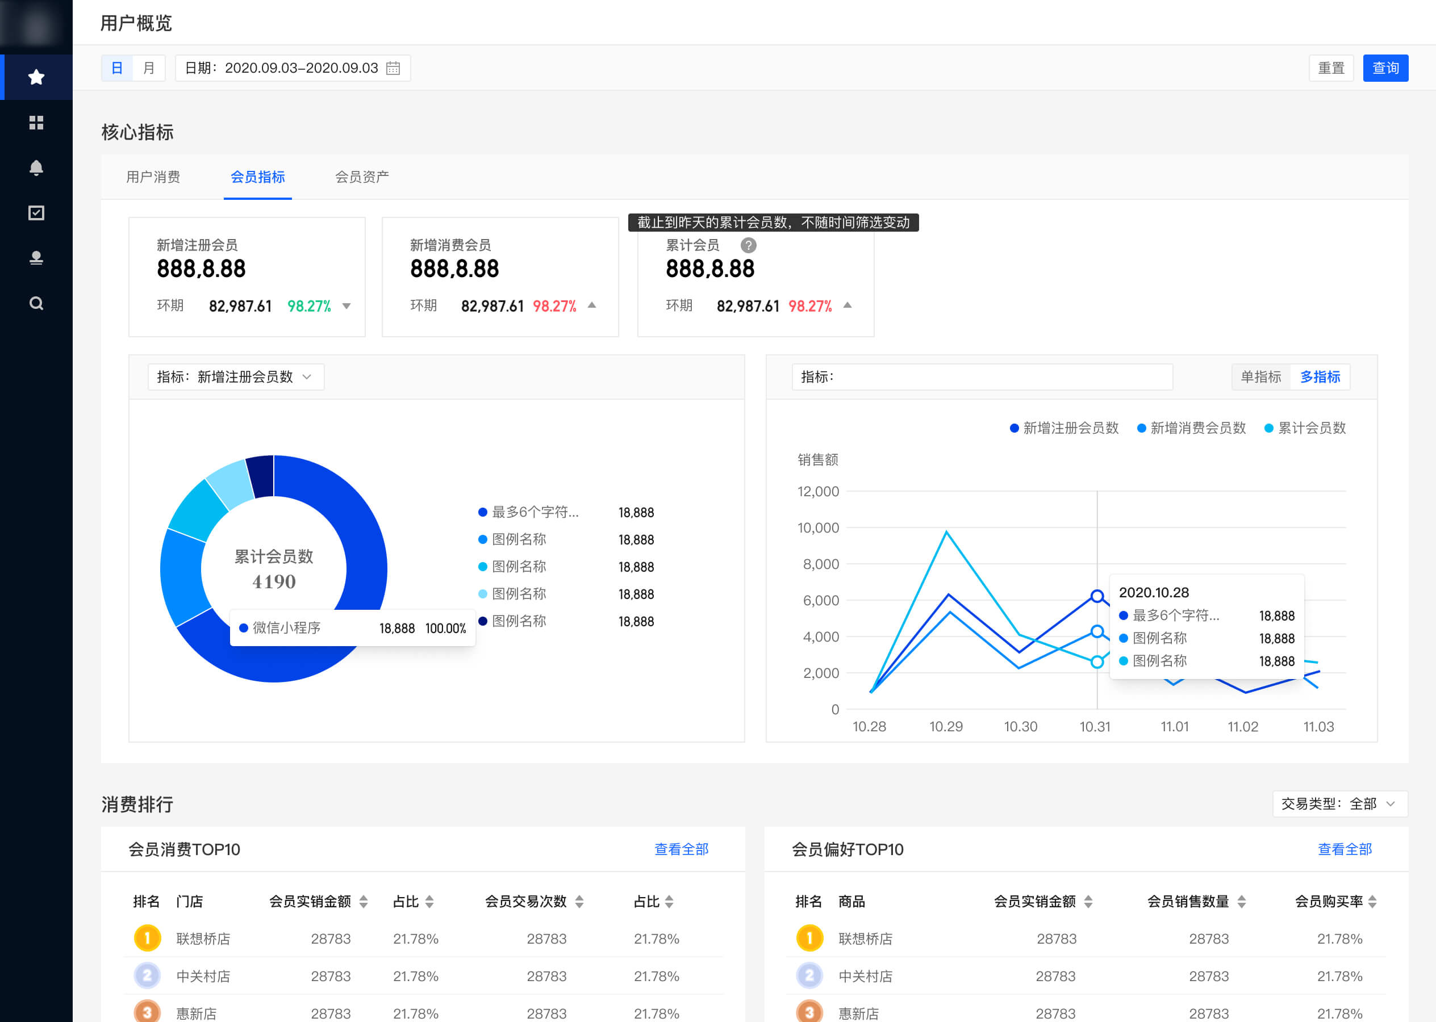This screenshot has height=1022, width=1436.
Task: Click the down trend arrow in 新增注册会员 card
Action: pos(347,306)
